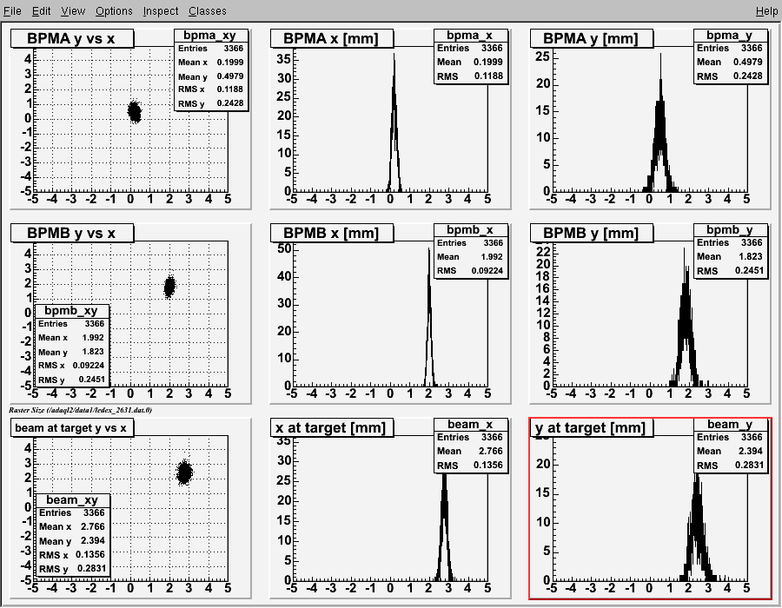Select the 'BPMB y [mm]' plot title
Viewport: 782px width, 608px height.
tap(592, 233)
